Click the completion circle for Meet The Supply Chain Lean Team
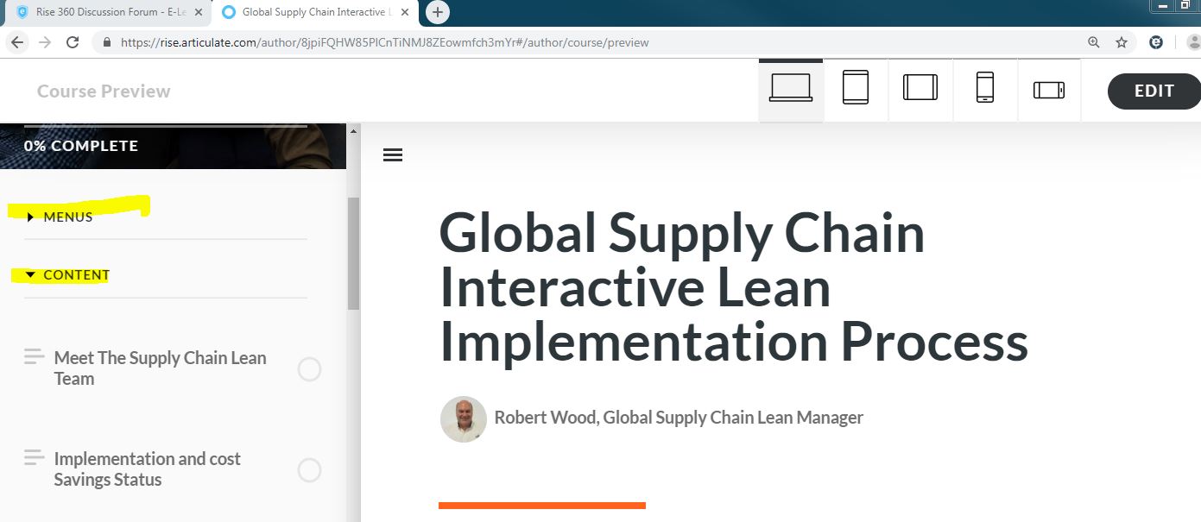Screen dimensions: 1201x522 [309, 369]
